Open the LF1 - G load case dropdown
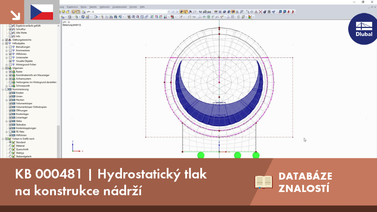The width and height of the screenshot is (377, 212). pyautogui.click(x=169, y=12)
